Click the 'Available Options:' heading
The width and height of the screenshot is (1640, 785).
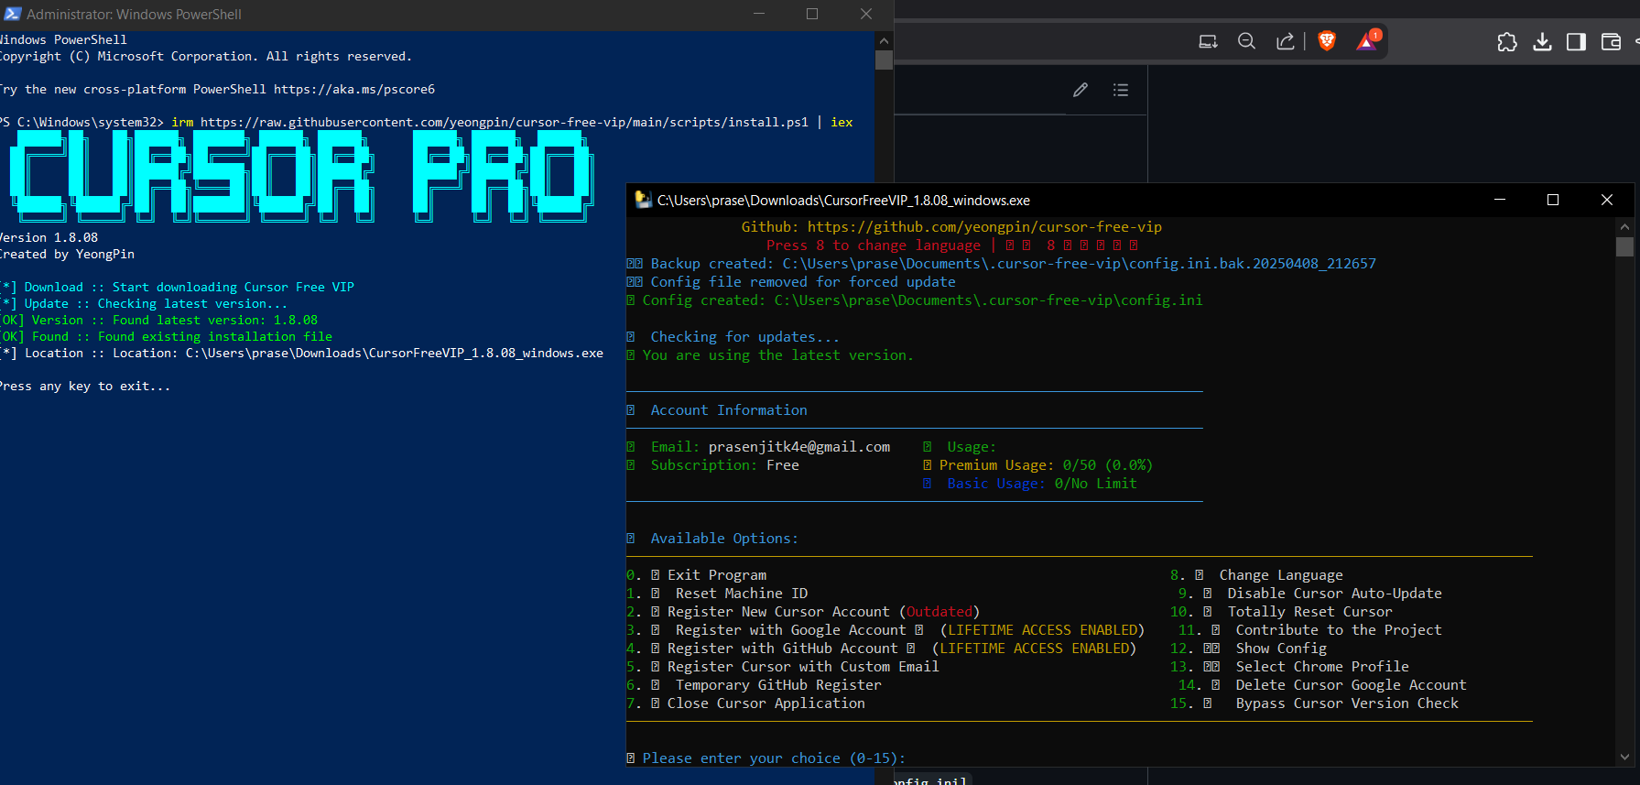click(x=724, y=539)
